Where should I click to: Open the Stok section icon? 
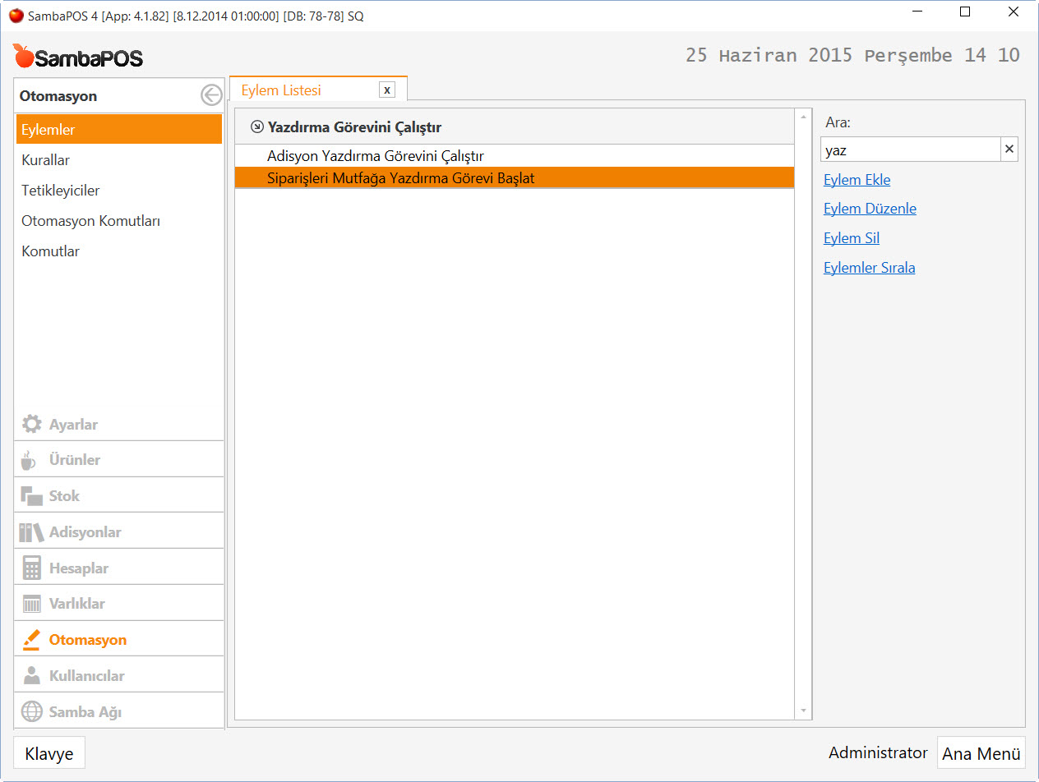click(31, 496)
